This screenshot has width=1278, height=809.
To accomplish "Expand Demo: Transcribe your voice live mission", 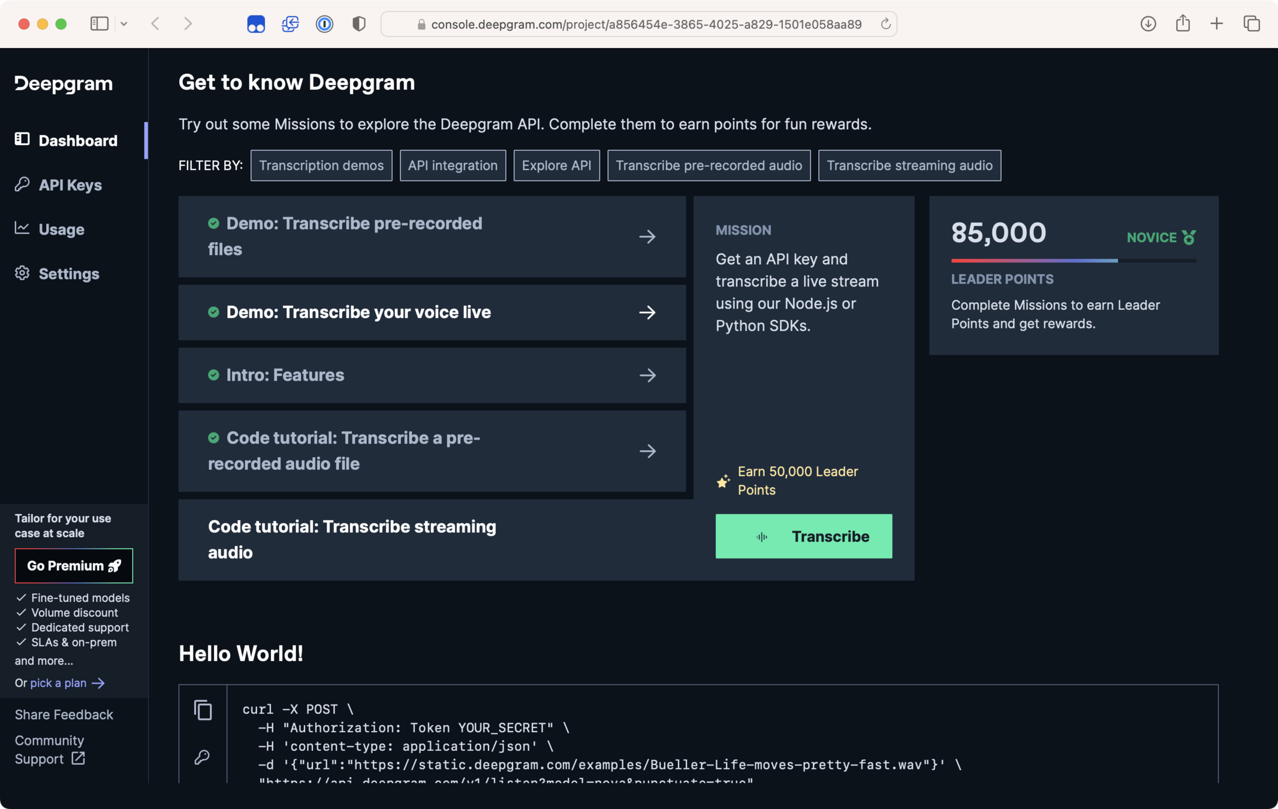I will coord(647,312).
